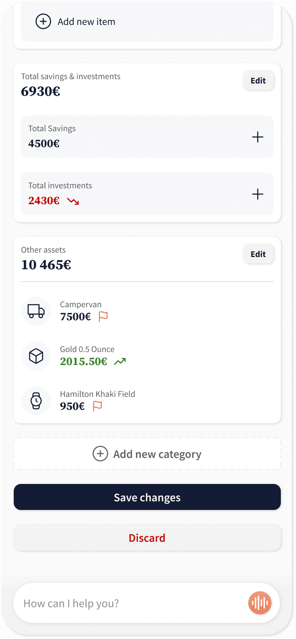296x639 pixels.
Task: Click the plus circle icon beside Add new item
Action: [x=43, y=22]
